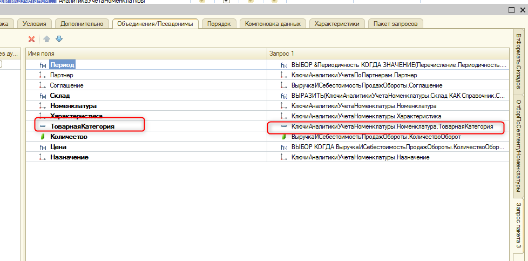Click the green resource icon beside Количество
The image size is (528, 261).
coord(43,137)
